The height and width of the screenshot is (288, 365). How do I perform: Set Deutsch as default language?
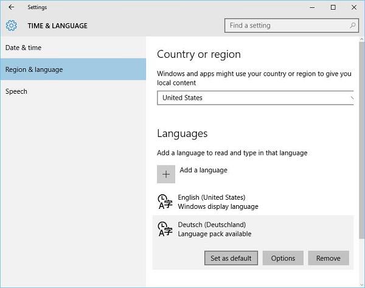click(231, 258)
